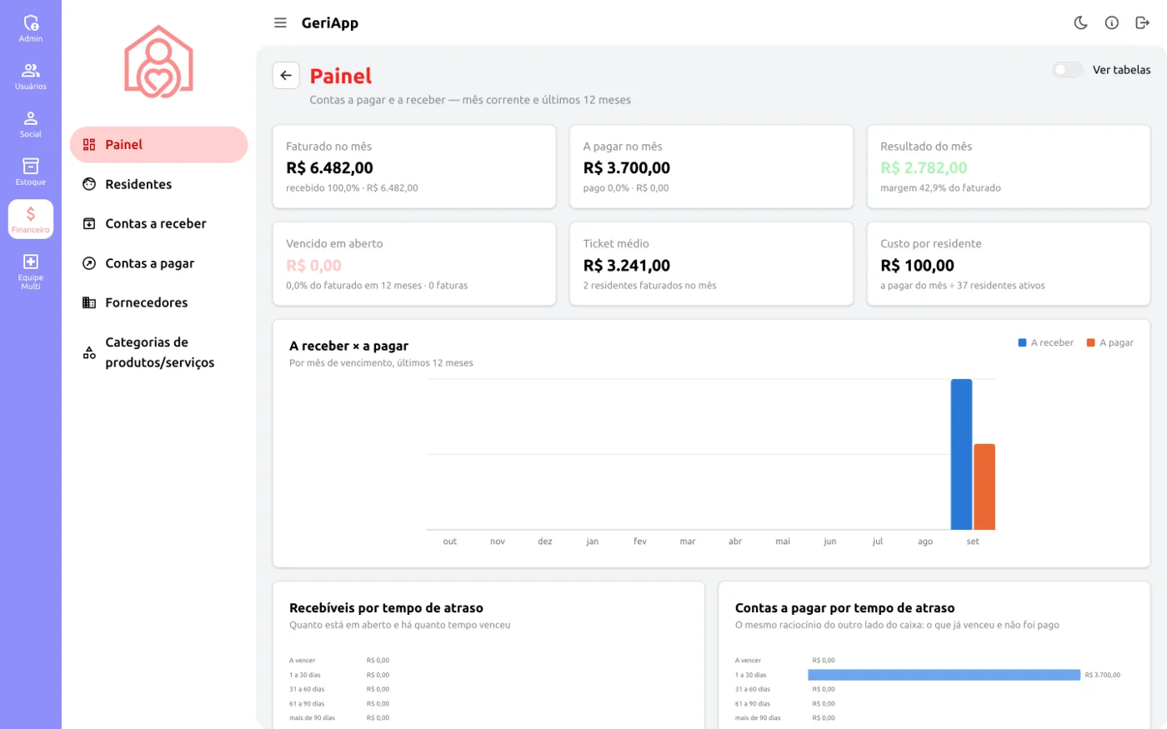Click the logout icon

pos(1143,23)
